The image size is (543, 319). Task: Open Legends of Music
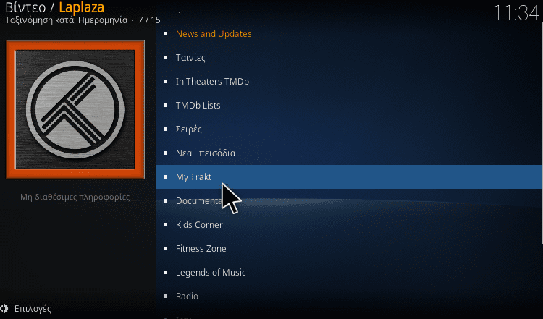pos(349,272)
